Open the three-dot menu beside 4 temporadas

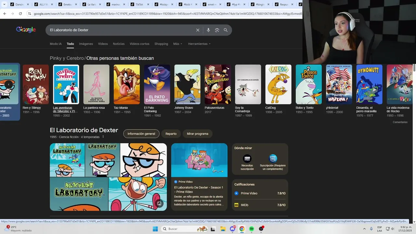[103, 137]
